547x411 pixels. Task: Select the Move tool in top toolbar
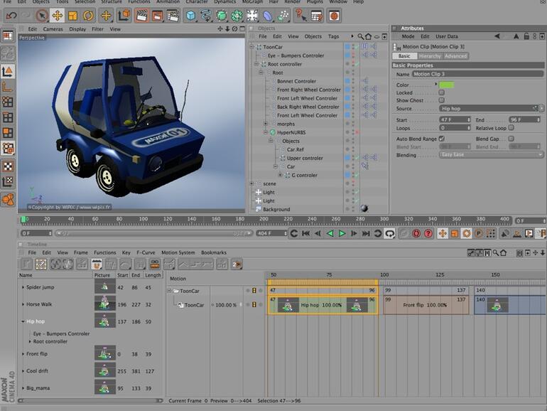[57, 15]
